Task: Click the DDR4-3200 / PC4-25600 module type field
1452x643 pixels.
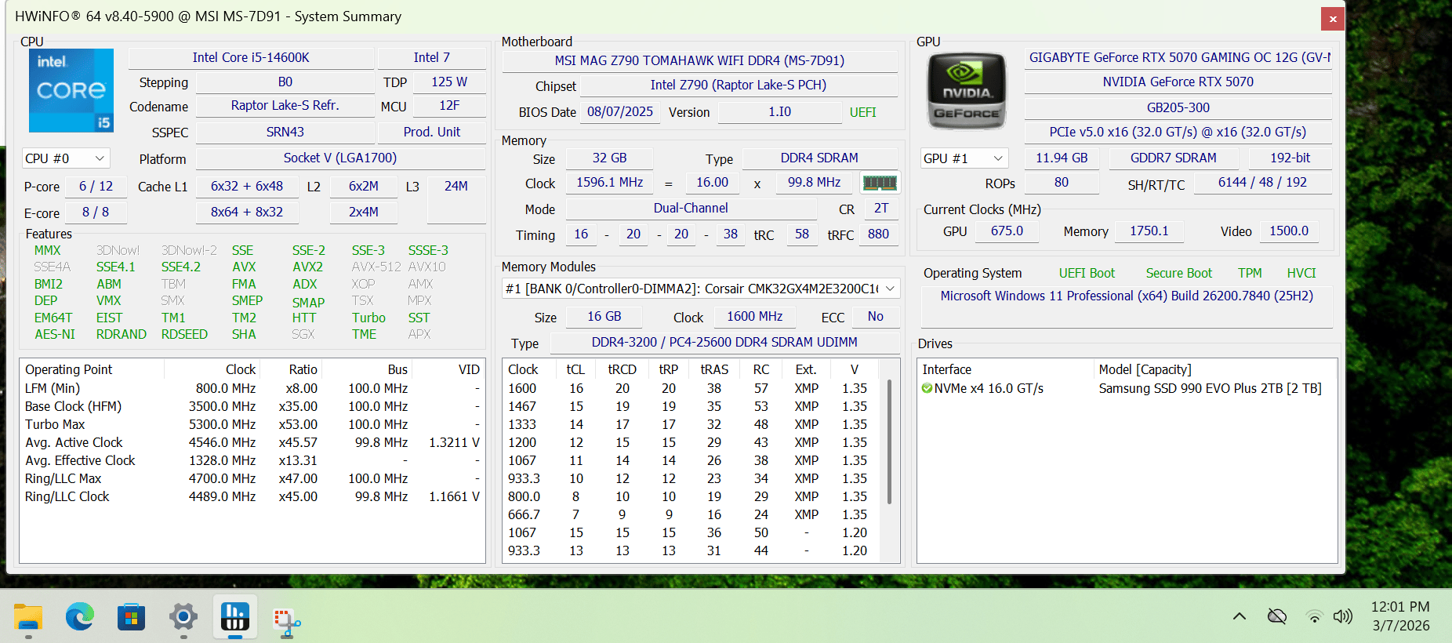Action: point(724,343)
